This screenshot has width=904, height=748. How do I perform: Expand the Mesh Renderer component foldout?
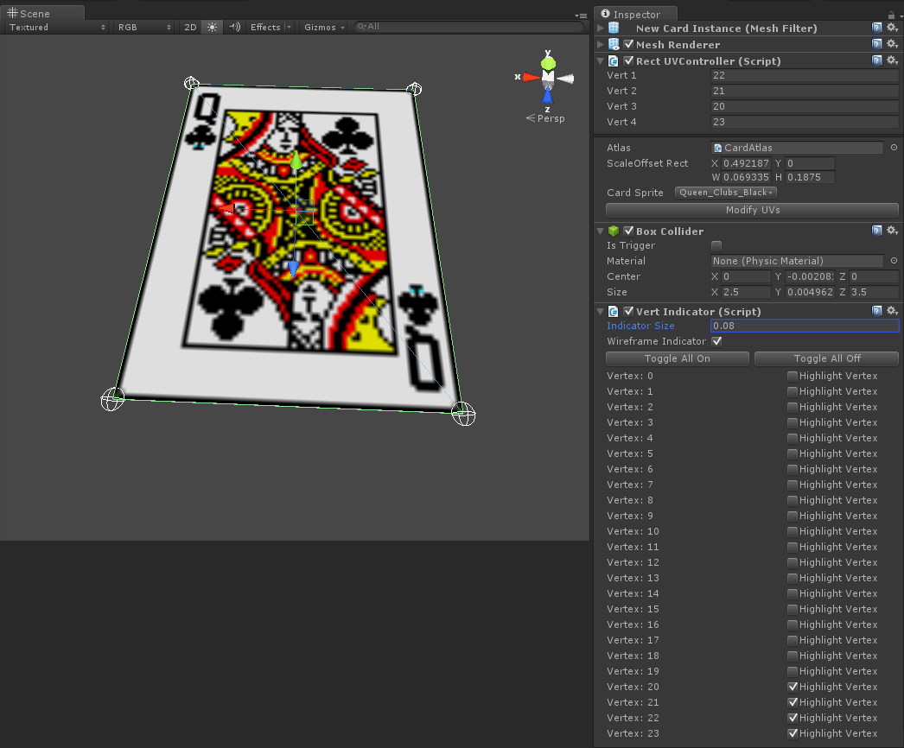pyautogui.click(x=600, y=44)
